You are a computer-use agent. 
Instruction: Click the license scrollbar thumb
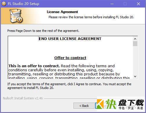pos(135,44)
